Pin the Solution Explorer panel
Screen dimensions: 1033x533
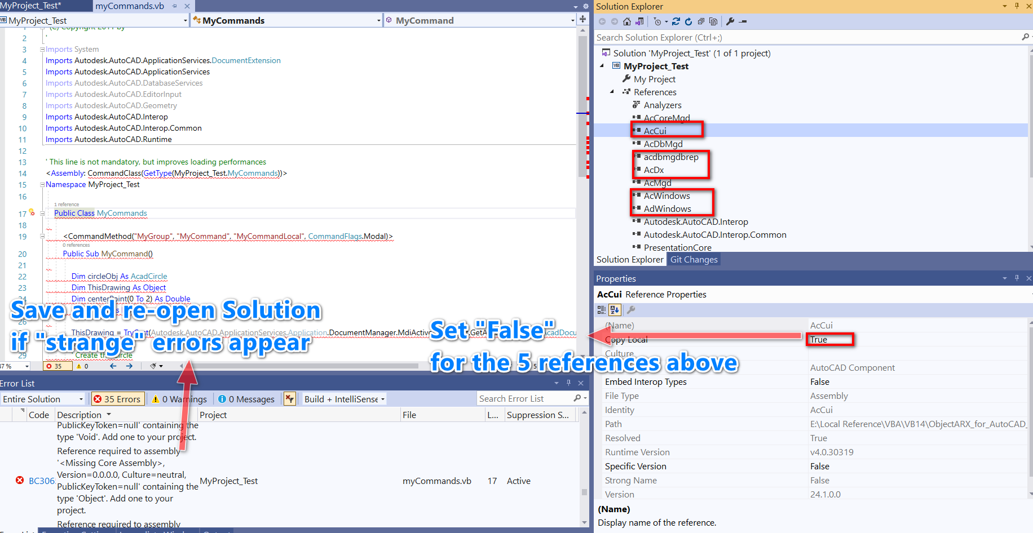1017,6
